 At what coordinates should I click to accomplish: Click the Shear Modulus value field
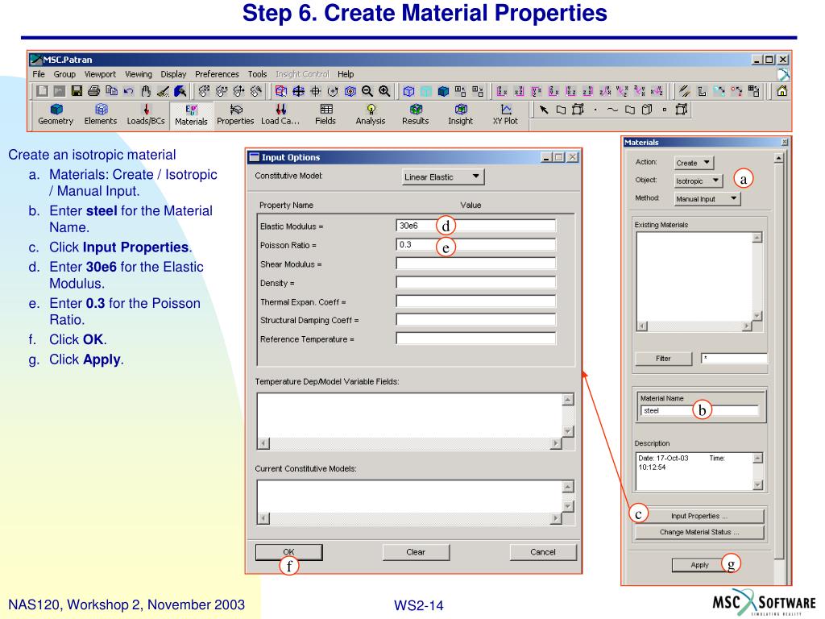coord(475,264)
